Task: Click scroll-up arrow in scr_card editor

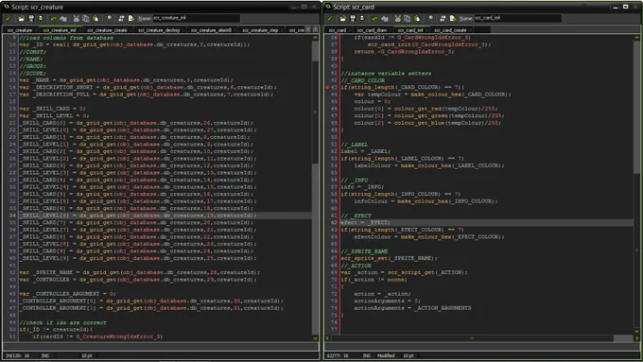Action: click(x=636, y=37)
